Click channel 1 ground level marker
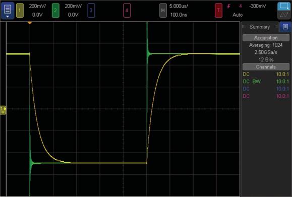The image size is (292, 197). 3,110
